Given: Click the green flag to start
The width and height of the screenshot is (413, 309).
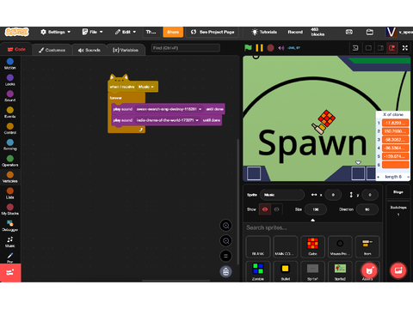Looking at the screenshot, I should pos(248,48).
